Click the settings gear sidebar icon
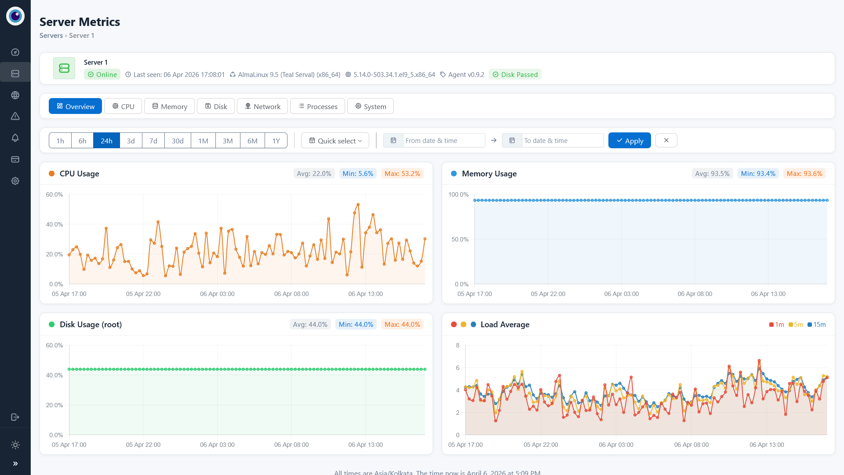Image resolution: width=844 pixels, height=475 pixels. pyautogui.click(x=15, y=181)
